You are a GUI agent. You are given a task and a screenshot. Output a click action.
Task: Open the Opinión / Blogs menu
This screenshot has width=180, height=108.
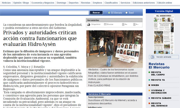coord(21,3)
